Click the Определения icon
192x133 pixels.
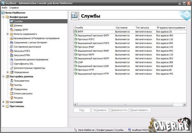pos(12,72)
